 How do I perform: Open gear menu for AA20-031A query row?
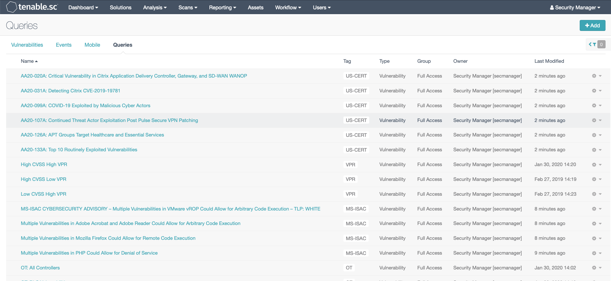click(x=596, y=91)
